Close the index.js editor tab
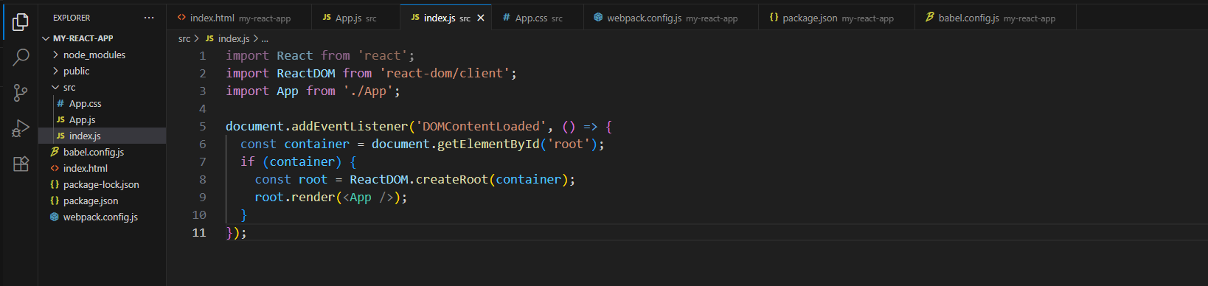The image size is (1208, 286). tap(481, 18)
